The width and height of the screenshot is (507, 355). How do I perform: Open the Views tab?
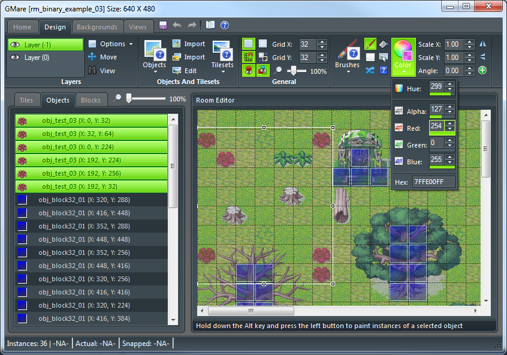coord(138,27)
